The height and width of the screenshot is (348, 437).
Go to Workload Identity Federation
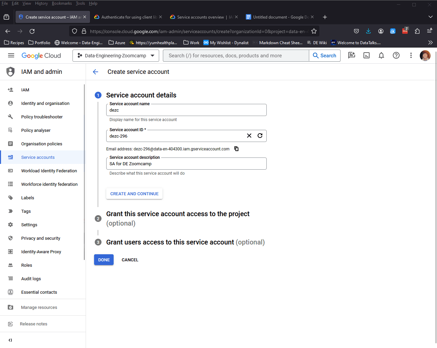coord(42,171)
